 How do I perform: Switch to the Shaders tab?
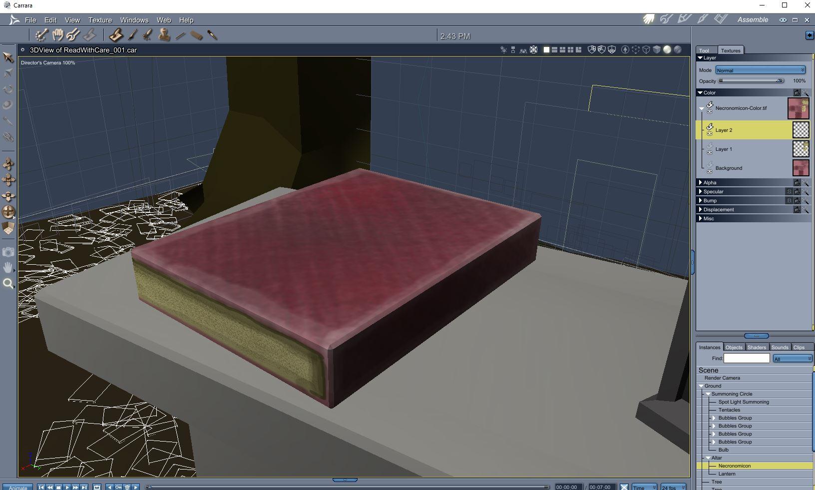click(x=757, y=347)
